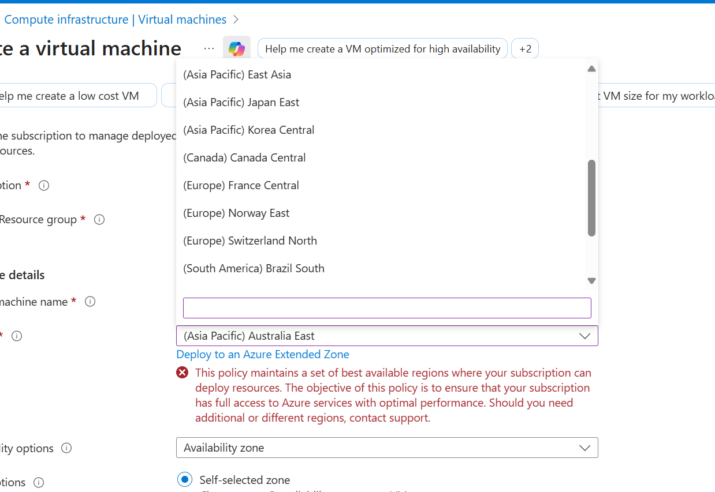Choose (Asia Pacific) Japan East region
715x492 pixels.
point(241,102)
